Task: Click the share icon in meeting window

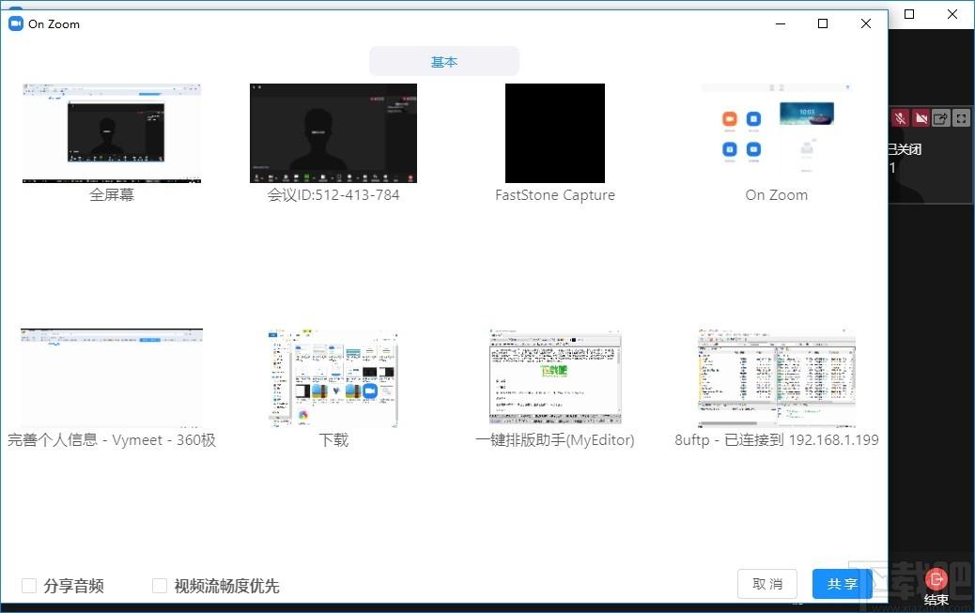Action: point(941,118)
